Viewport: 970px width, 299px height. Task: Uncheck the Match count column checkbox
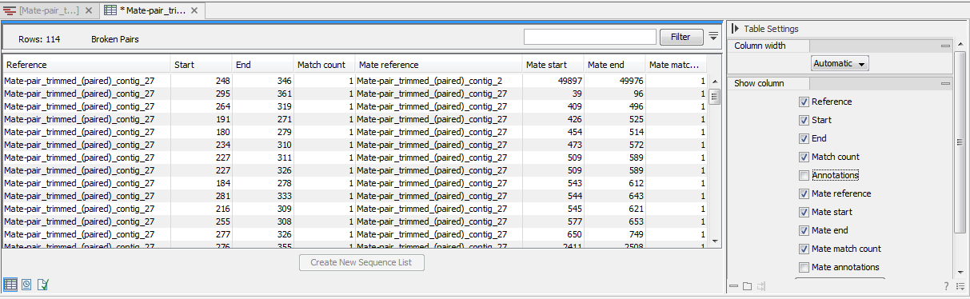pyautogui.click(x=804, y=157)
